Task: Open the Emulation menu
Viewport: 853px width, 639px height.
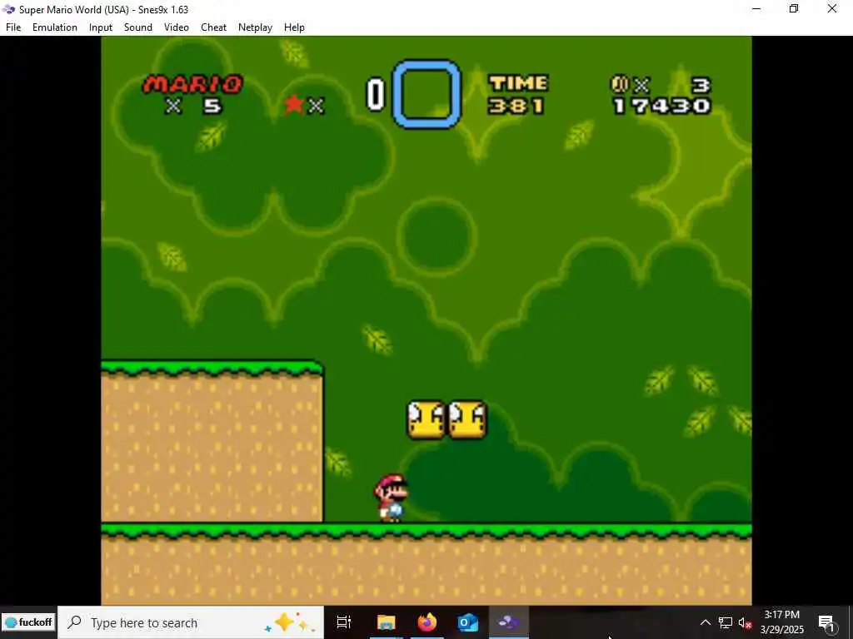Action: click(54, 27)
